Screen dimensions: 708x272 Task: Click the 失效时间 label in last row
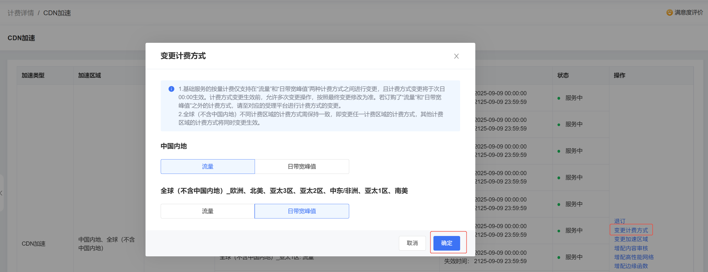point(456,261)
